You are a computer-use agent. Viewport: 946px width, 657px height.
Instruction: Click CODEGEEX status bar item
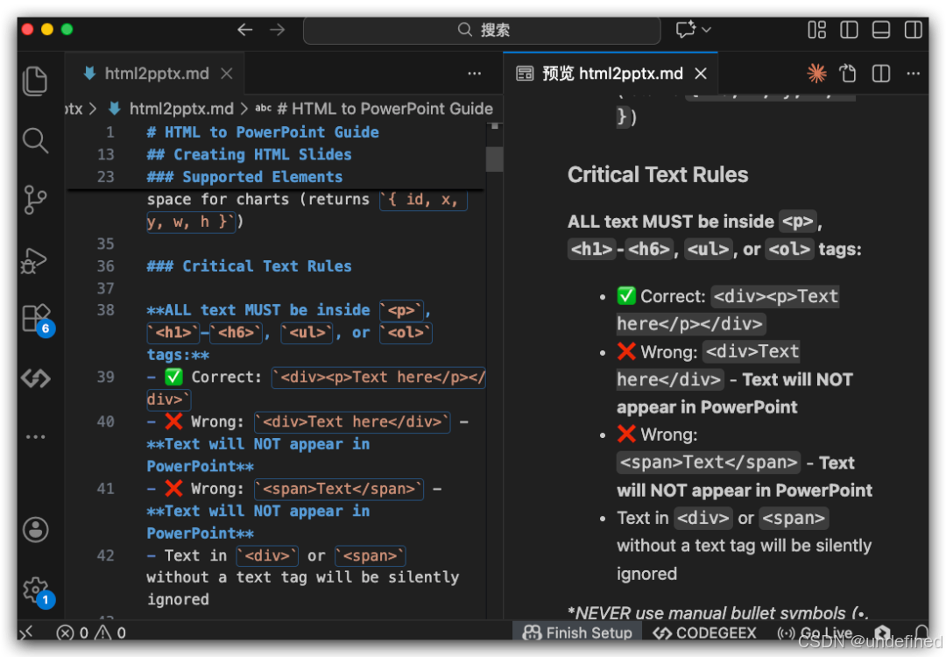click(704, 632)
